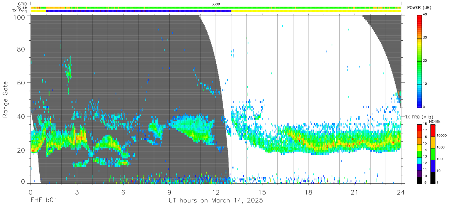
Task: Click the TX Freq row label
Action: pos(20,11)
